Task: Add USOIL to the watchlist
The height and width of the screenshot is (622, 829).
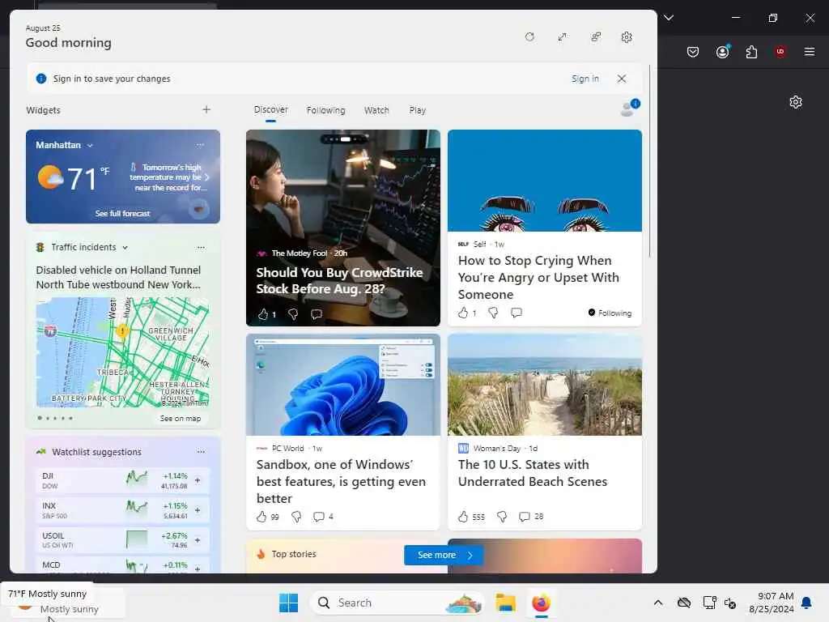Action: point(198,540)
